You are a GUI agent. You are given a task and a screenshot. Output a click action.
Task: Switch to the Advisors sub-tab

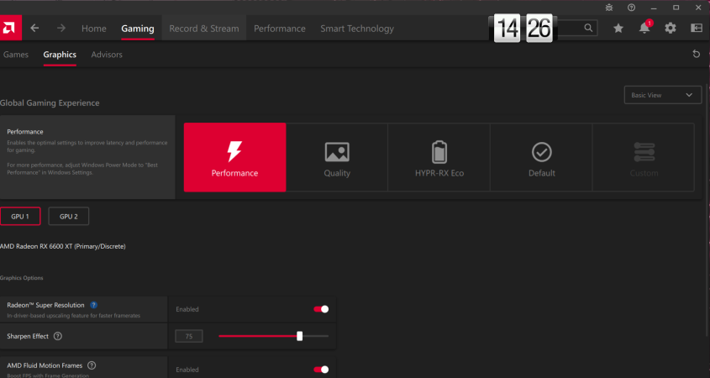[107, 55]
